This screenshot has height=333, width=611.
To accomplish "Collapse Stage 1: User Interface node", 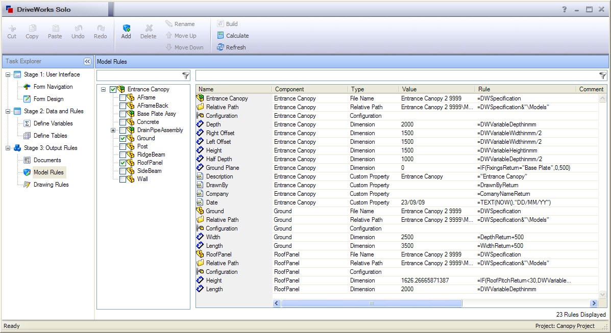I will pyautogui.click(x=8, y=74).
